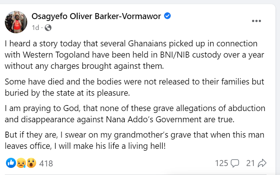This screenshot has height=175, width=280.
Task: Click the surprised wow reaction emoji
Action: tap(31, 163)
